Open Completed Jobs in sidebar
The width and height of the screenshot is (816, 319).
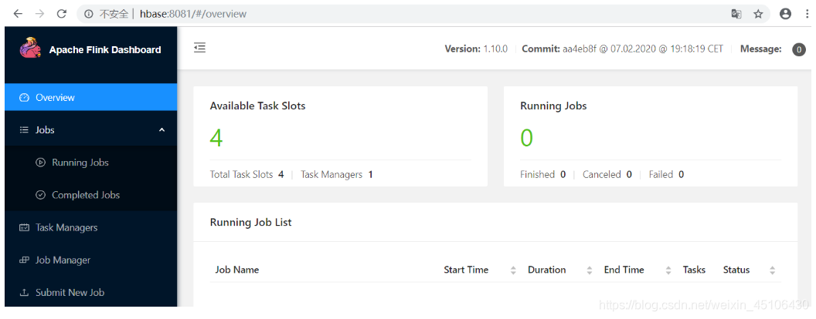coord(91,195)
